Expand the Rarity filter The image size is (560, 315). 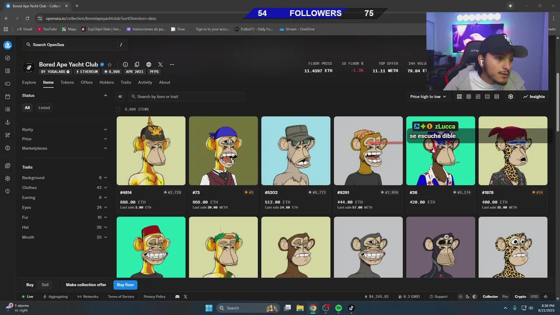[65, 129]
